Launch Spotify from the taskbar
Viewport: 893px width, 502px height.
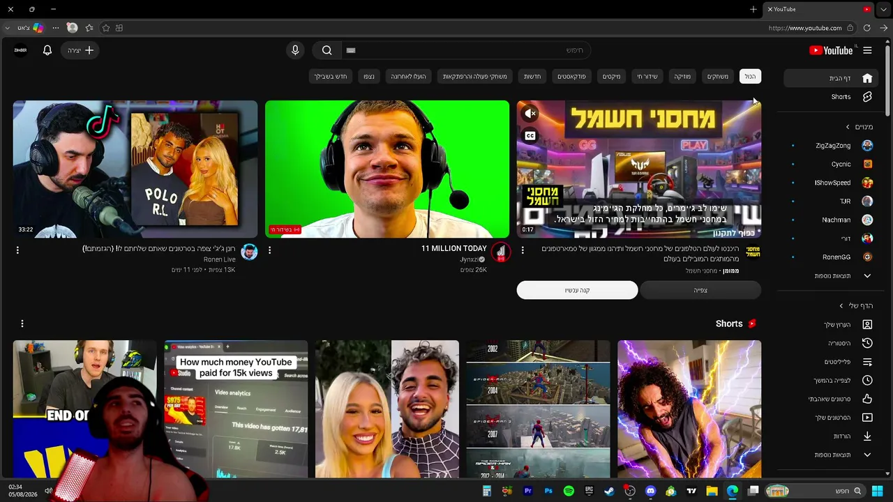coord(569,491)
